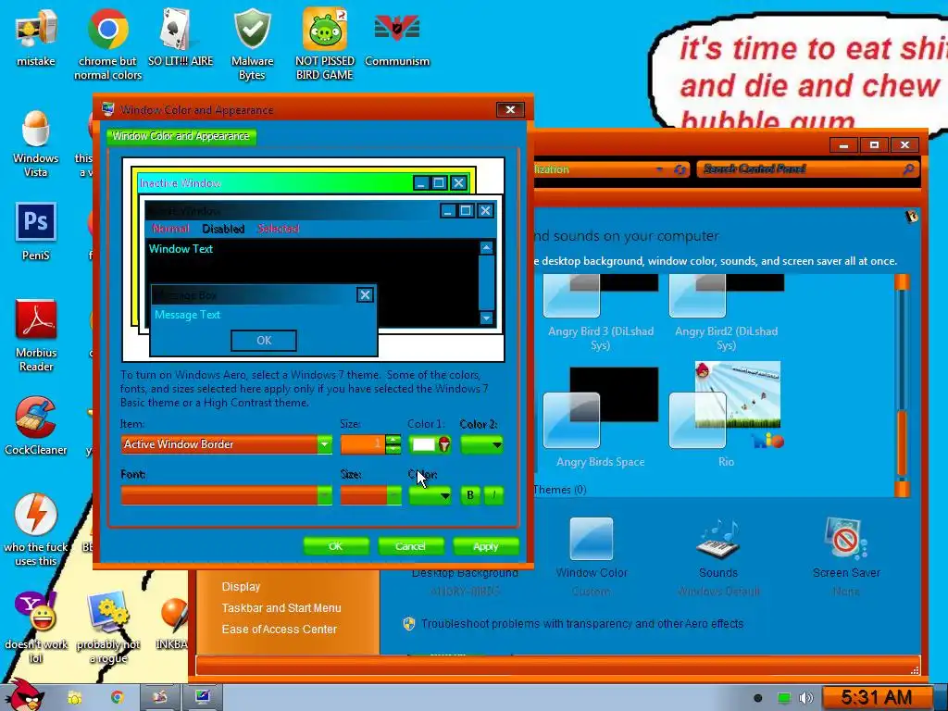Click 'Troubleshoot problems with transparency' link
Image resolution: width=948 pixels, height=711 pixels.
point(581,623)
